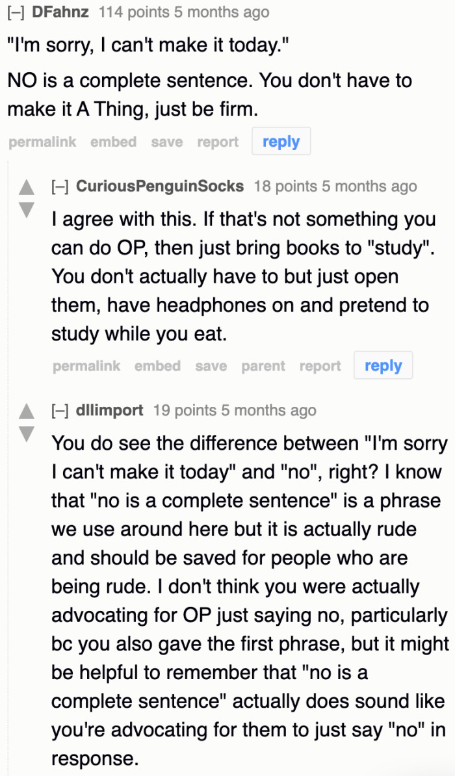455x776 pixels.
Task: Upvote CuriousPenguinSocks' comment
Action: coord(26,188)
